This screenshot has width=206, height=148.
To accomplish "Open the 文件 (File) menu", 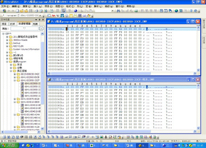I will click(x=5, y=6).
